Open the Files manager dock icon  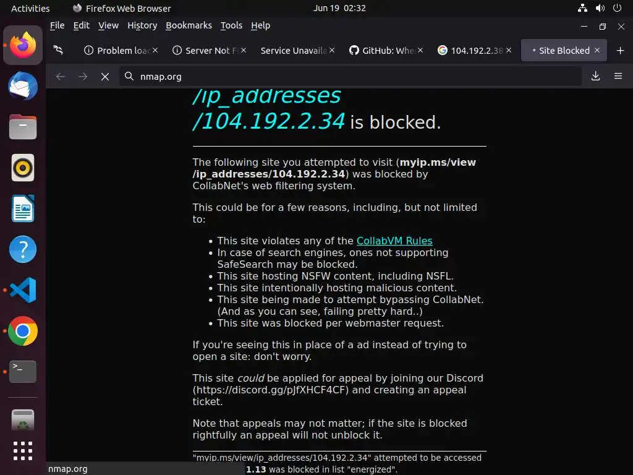(23, 127)
